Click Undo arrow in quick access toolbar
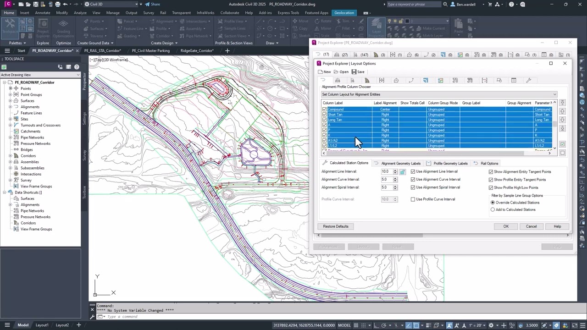This screenshot has height=330, width=587. (x=65, y=4)
